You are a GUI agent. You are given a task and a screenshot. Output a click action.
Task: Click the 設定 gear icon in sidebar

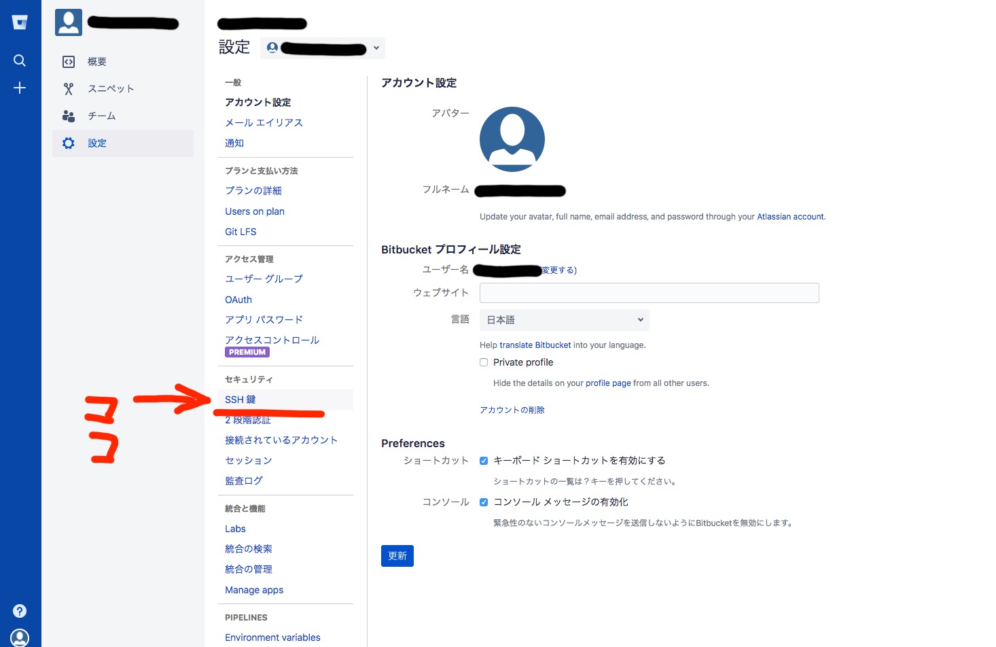tap(68, 143)
